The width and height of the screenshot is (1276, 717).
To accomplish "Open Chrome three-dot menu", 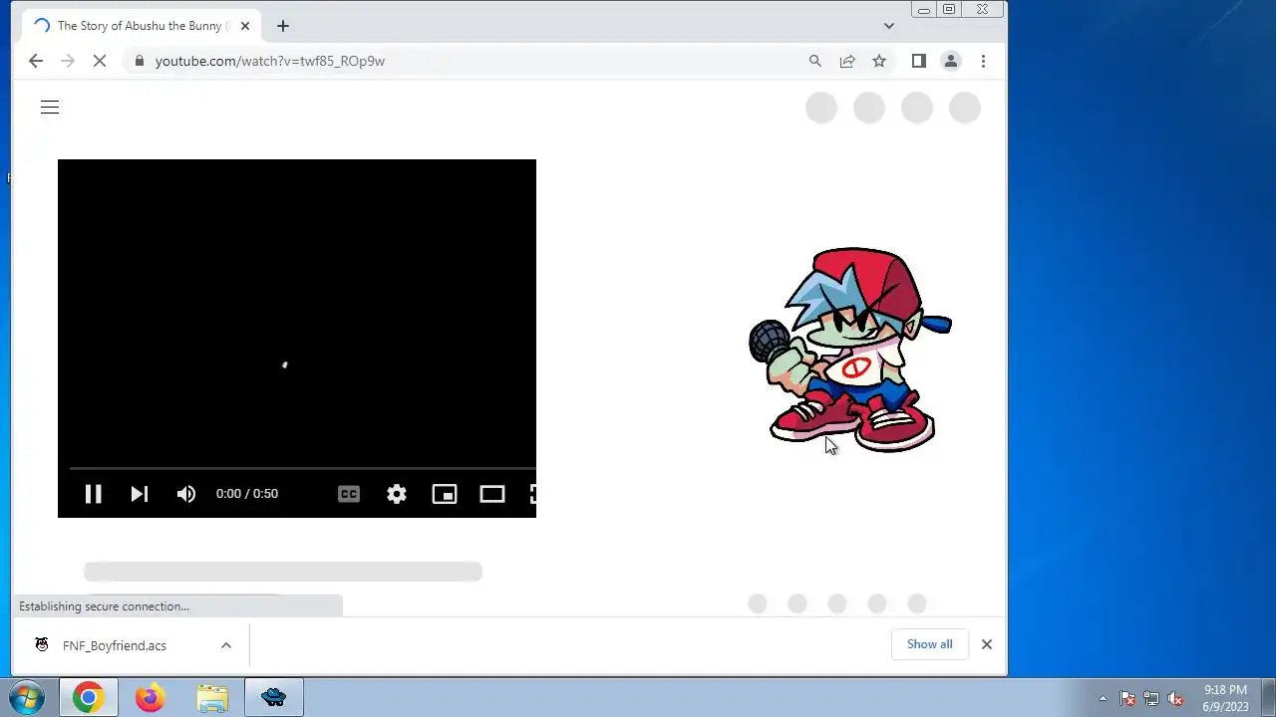I will [x=983, y=61].
